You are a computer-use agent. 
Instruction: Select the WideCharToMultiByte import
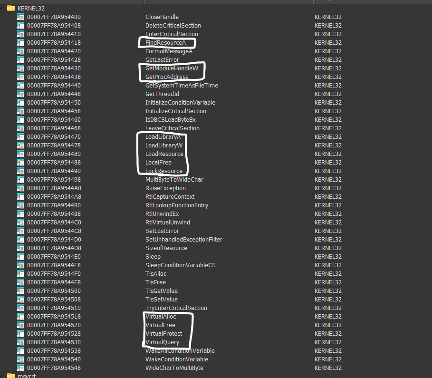pyautogui.click(x=174, y=368)
